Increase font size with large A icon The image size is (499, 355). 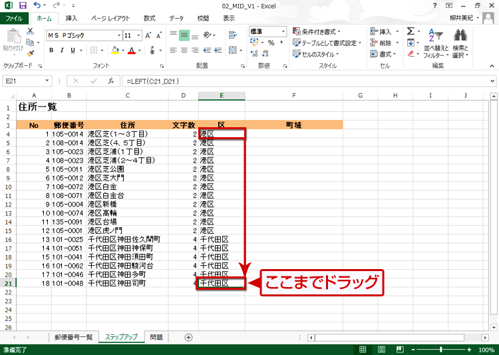tap(148, 35)
